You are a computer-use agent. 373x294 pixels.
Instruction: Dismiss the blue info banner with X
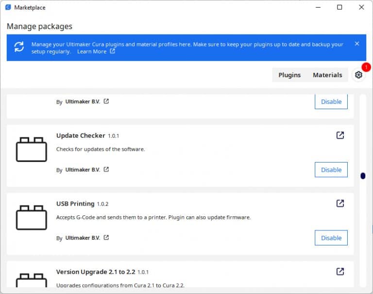(357, 44)
